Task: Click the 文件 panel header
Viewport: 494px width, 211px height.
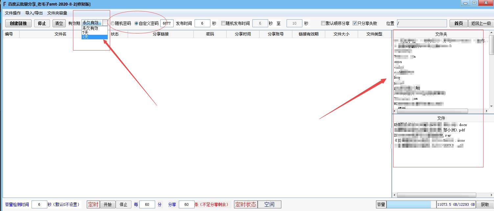Action: (x=441, y=118)
